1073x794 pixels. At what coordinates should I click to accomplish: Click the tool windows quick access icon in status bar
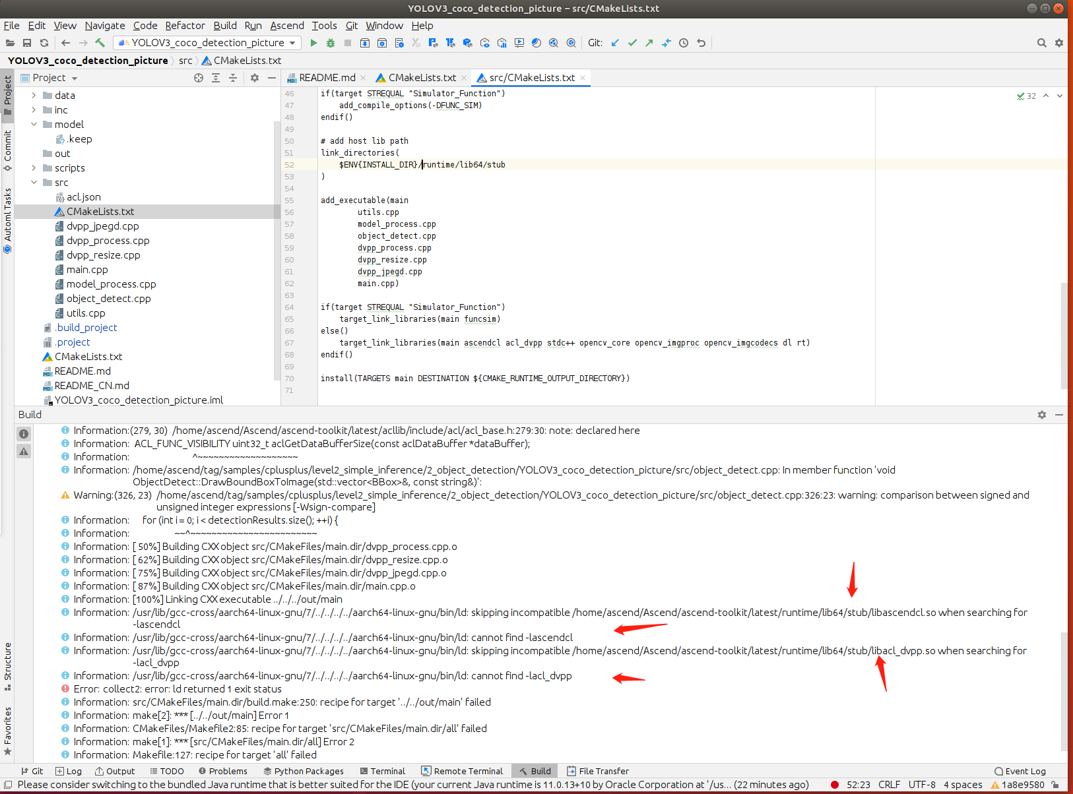pyautogui.click(x=8, y=785)
